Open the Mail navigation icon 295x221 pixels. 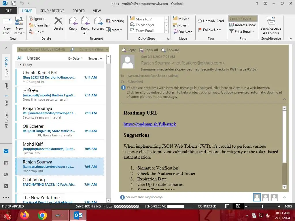pos(6,151)
